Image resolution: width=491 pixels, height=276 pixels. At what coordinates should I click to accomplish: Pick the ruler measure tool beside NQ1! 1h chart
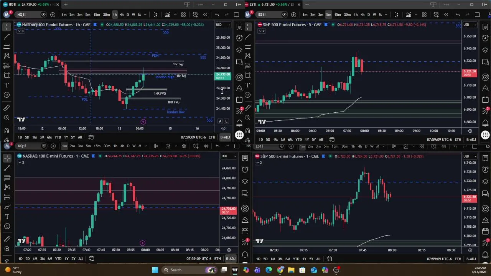7,108
